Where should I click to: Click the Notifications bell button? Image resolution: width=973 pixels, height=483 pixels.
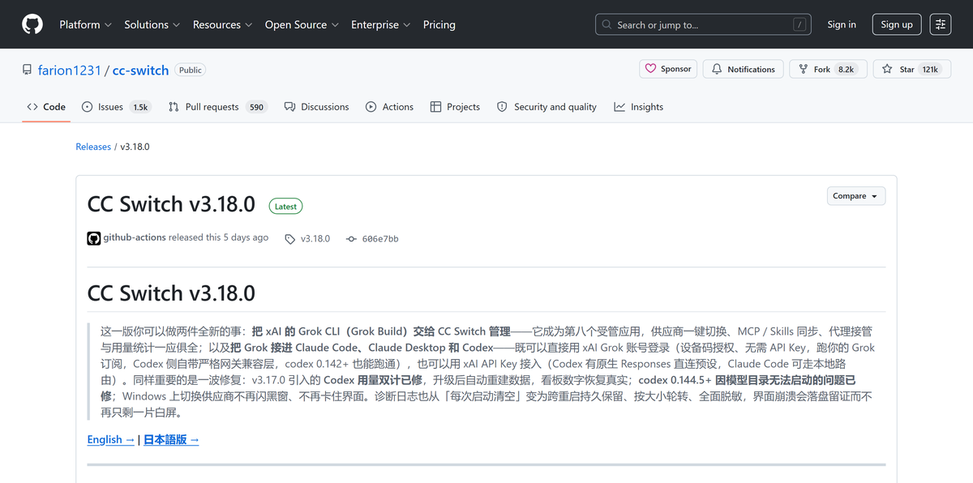[x=744, y=69]
